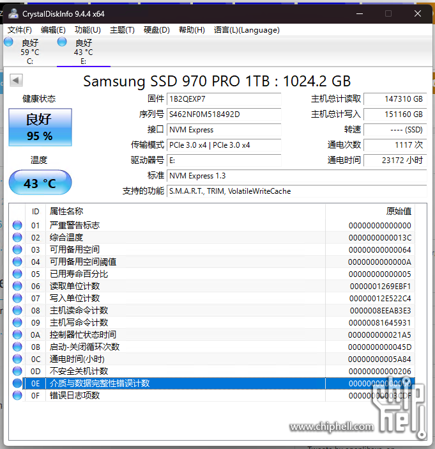Click the interface field NVM Express
This screenshot has height=449, width=435.
pyautogui.click(x=224, y=130)
